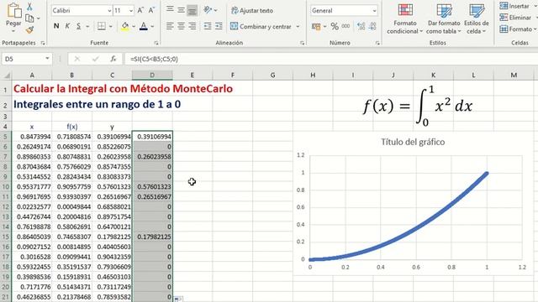The height and width of the screenshot is (302, 538).
Task: Decrease indent icon
Action: tap(208, 26)
